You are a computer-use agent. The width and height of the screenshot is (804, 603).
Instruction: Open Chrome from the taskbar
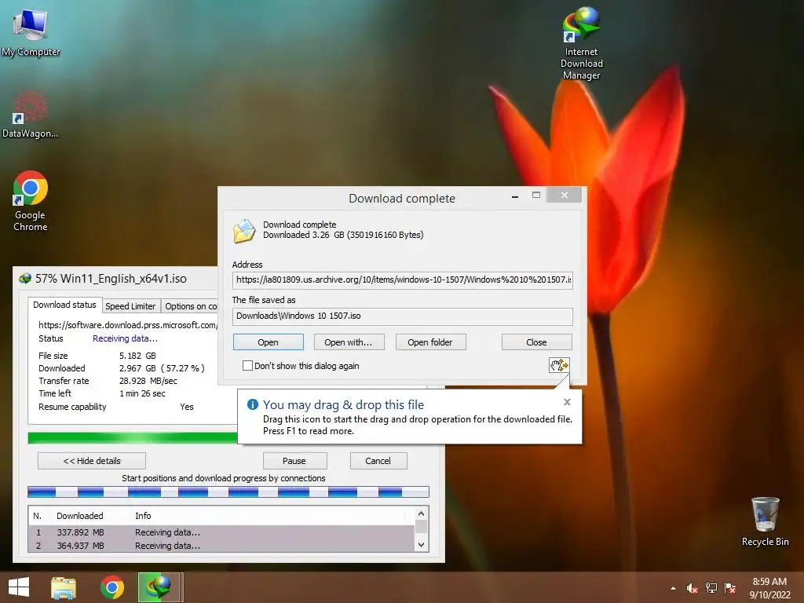(x=111, y=587)
